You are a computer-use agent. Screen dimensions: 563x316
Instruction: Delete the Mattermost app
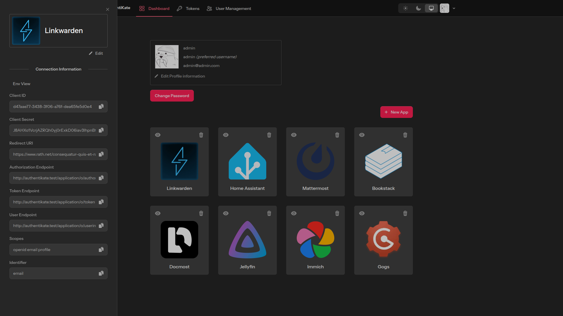point(337,135)
